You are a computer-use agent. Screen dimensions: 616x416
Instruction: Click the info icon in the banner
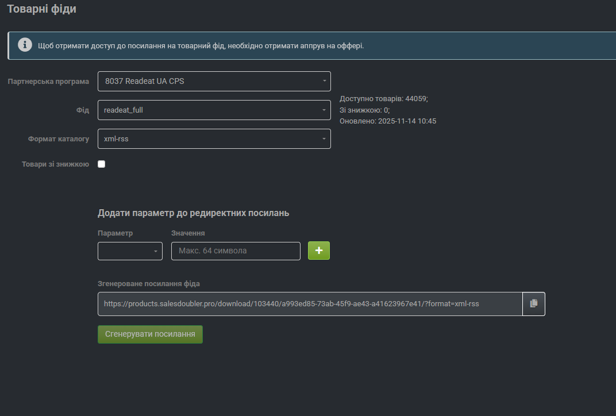tap(25, 45)
